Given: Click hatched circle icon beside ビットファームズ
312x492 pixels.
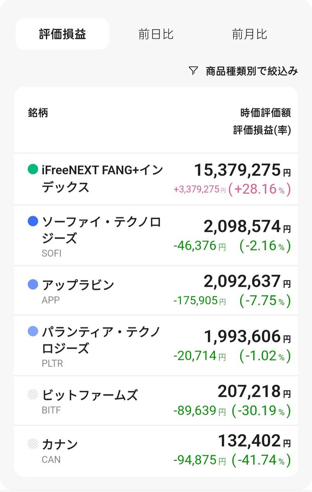Looking at the screenshot, I should (x=33, y=395).
